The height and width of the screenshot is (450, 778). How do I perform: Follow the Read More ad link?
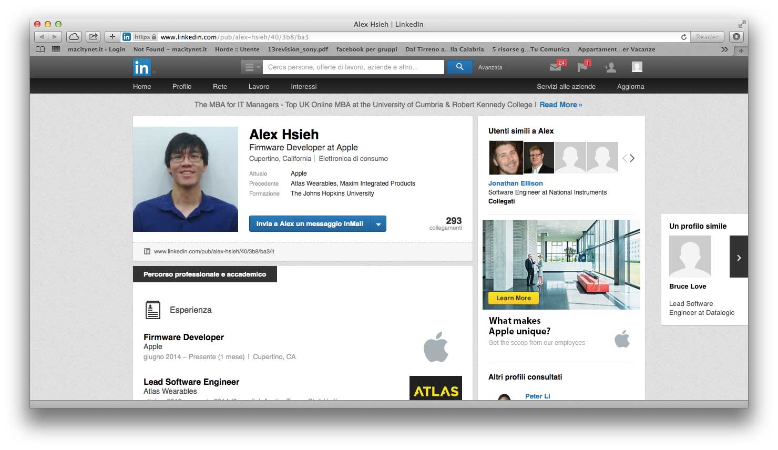[x=561, y=105]
